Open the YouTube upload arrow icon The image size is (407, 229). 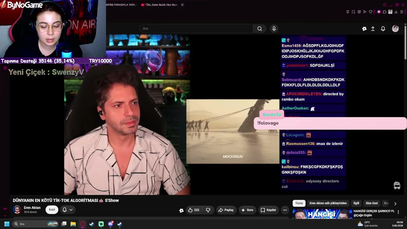click(x=373, y=29)
